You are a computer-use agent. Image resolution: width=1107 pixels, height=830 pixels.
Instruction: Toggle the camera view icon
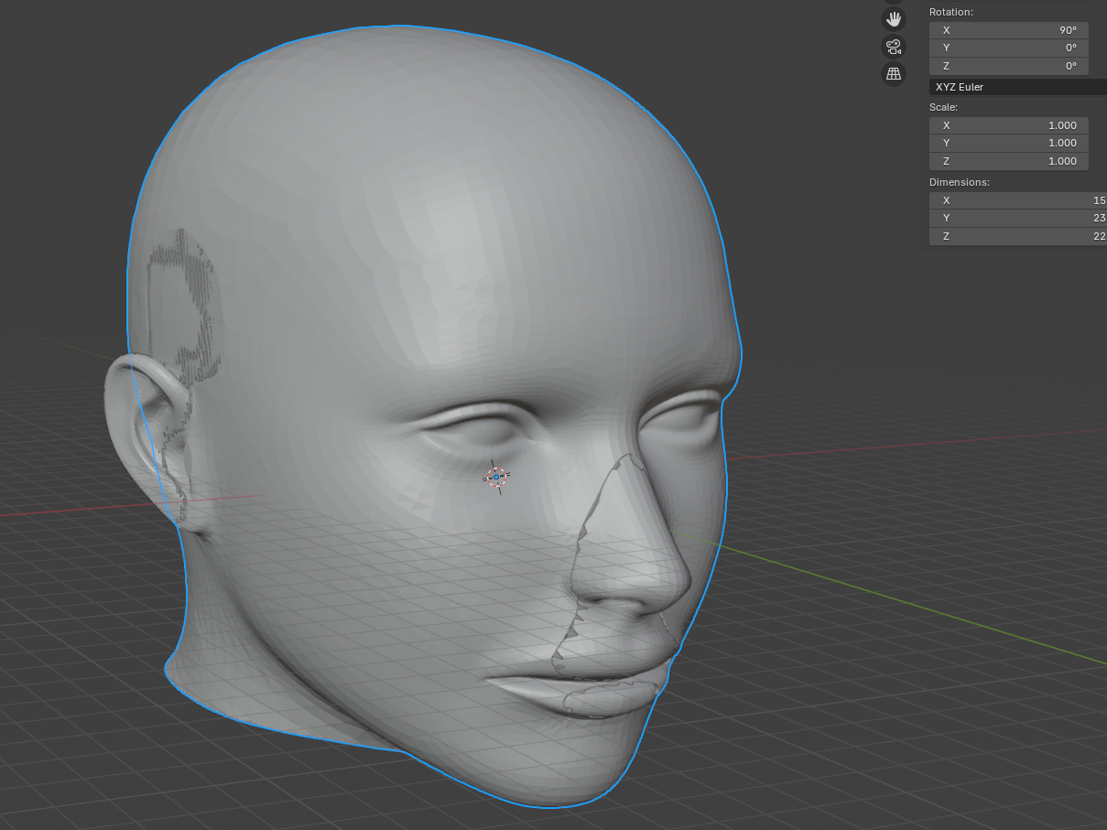pyautogui.click(x=894, y=46)
